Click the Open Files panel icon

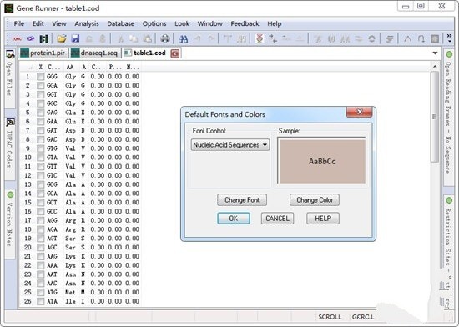click(10, 54)
